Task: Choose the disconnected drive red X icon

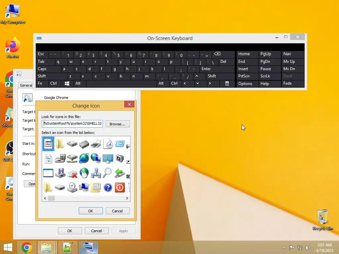Action: coord(72,173)
